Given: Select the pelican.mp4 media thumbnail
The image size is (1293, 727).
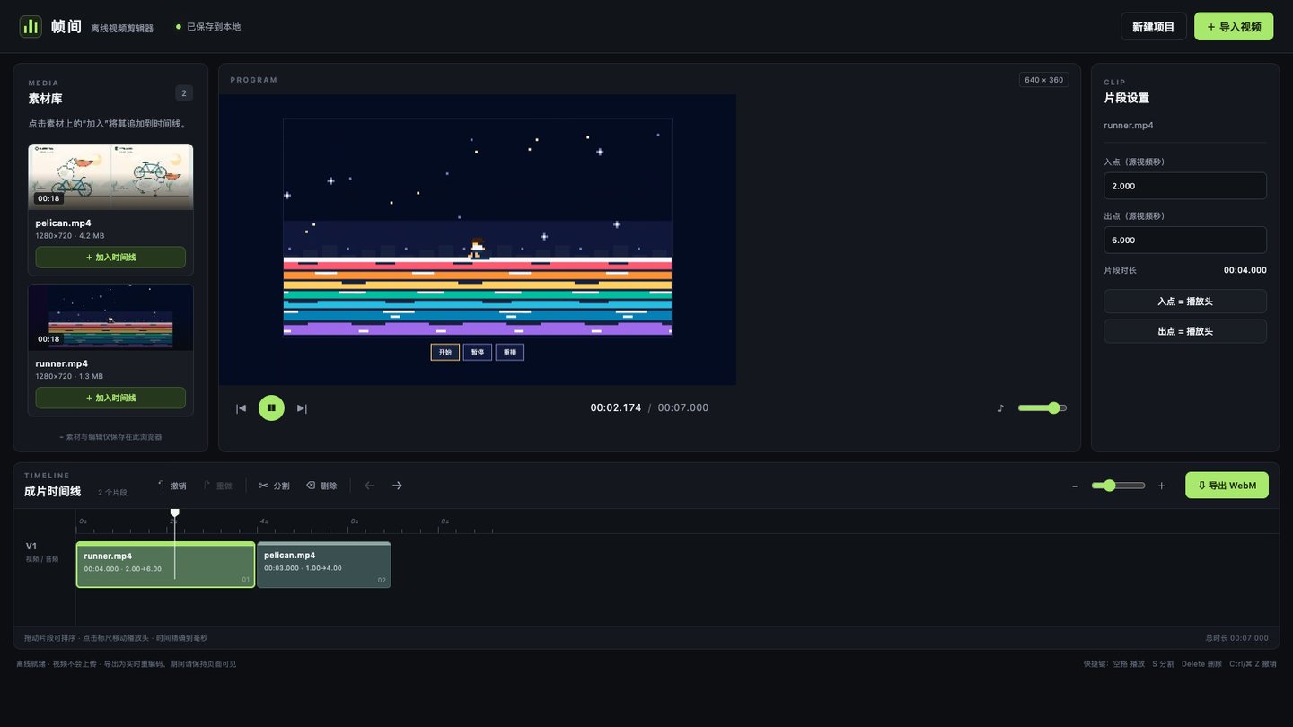Looking at the screenshot, I should click(x=110, y=177).
